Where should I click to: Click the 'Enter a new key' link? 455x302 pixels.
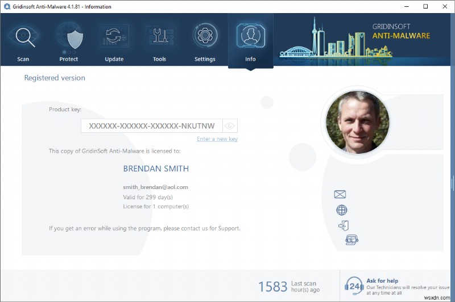pos(217,139)
